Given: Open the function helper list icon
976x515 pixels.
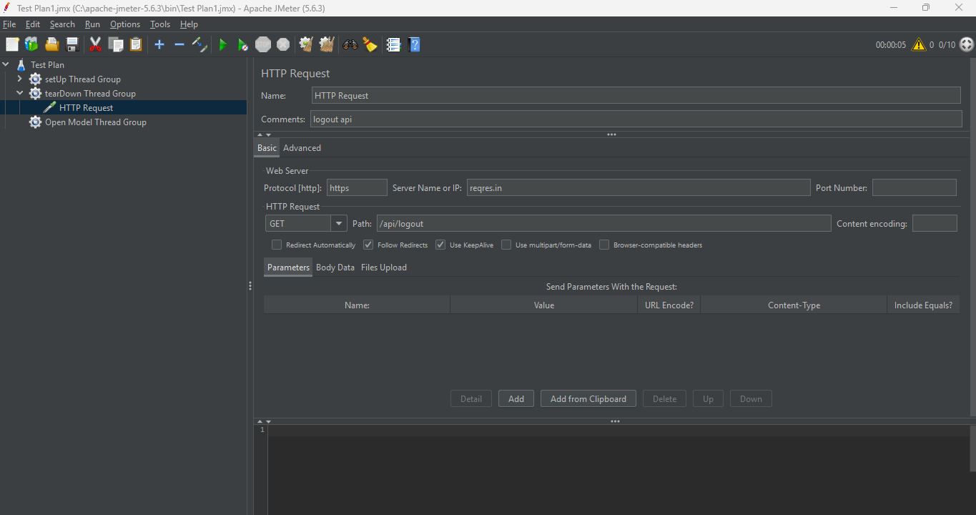Looking at the screenshot, I should coord(393,44).
